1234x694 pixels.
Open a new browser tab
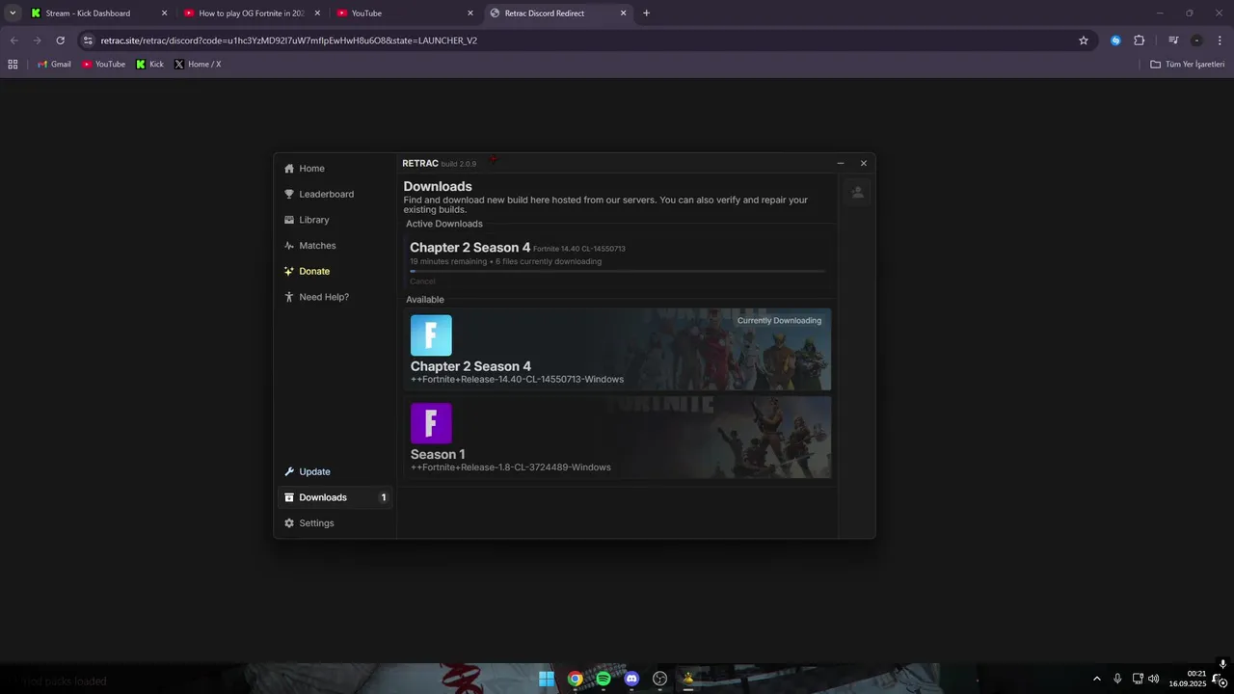(x=646, y=13)
